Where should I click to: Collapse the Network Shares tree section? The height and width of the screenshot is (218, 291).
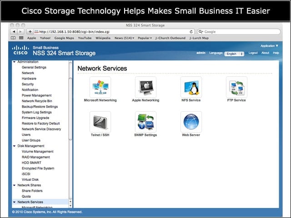coord(14,185)
